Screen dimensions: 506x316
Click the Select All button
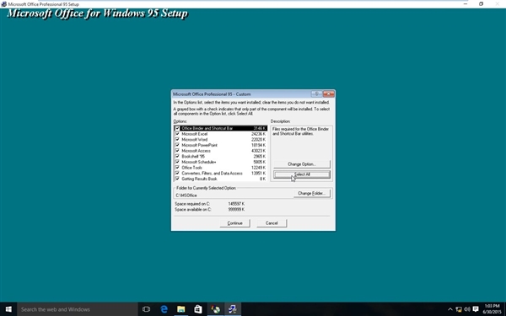click(x=302, y=174)
